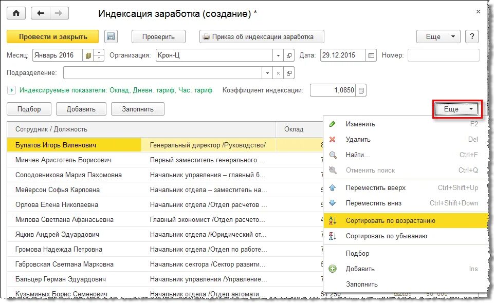The image size is (494, 303).
Task: Click the magnifier icon next to Найти
Action: [334, 154]
